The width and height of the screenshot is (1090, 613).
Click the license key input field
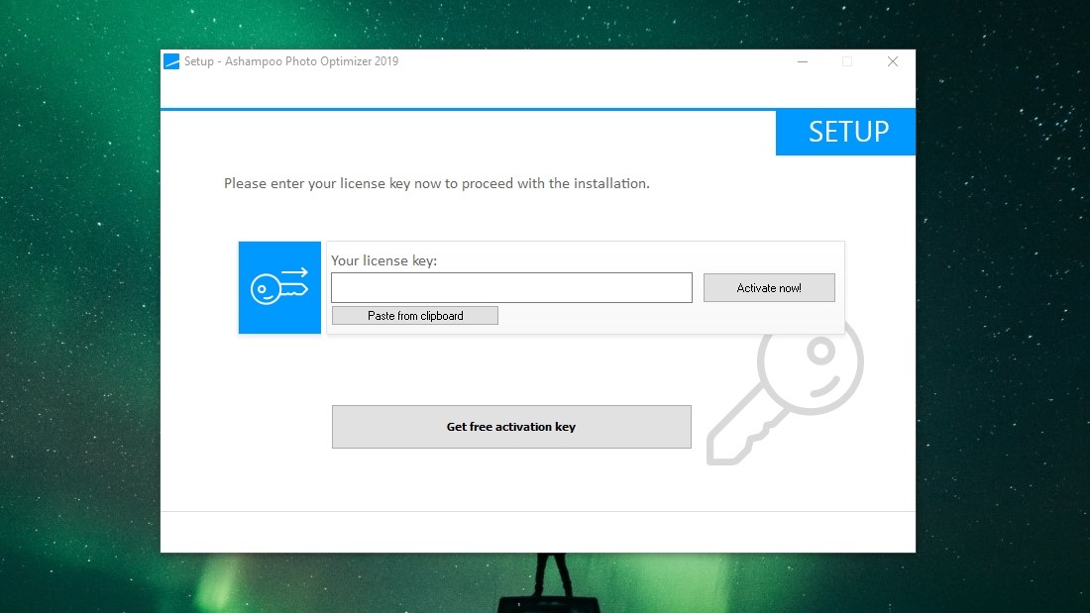(x=511, y=288)
